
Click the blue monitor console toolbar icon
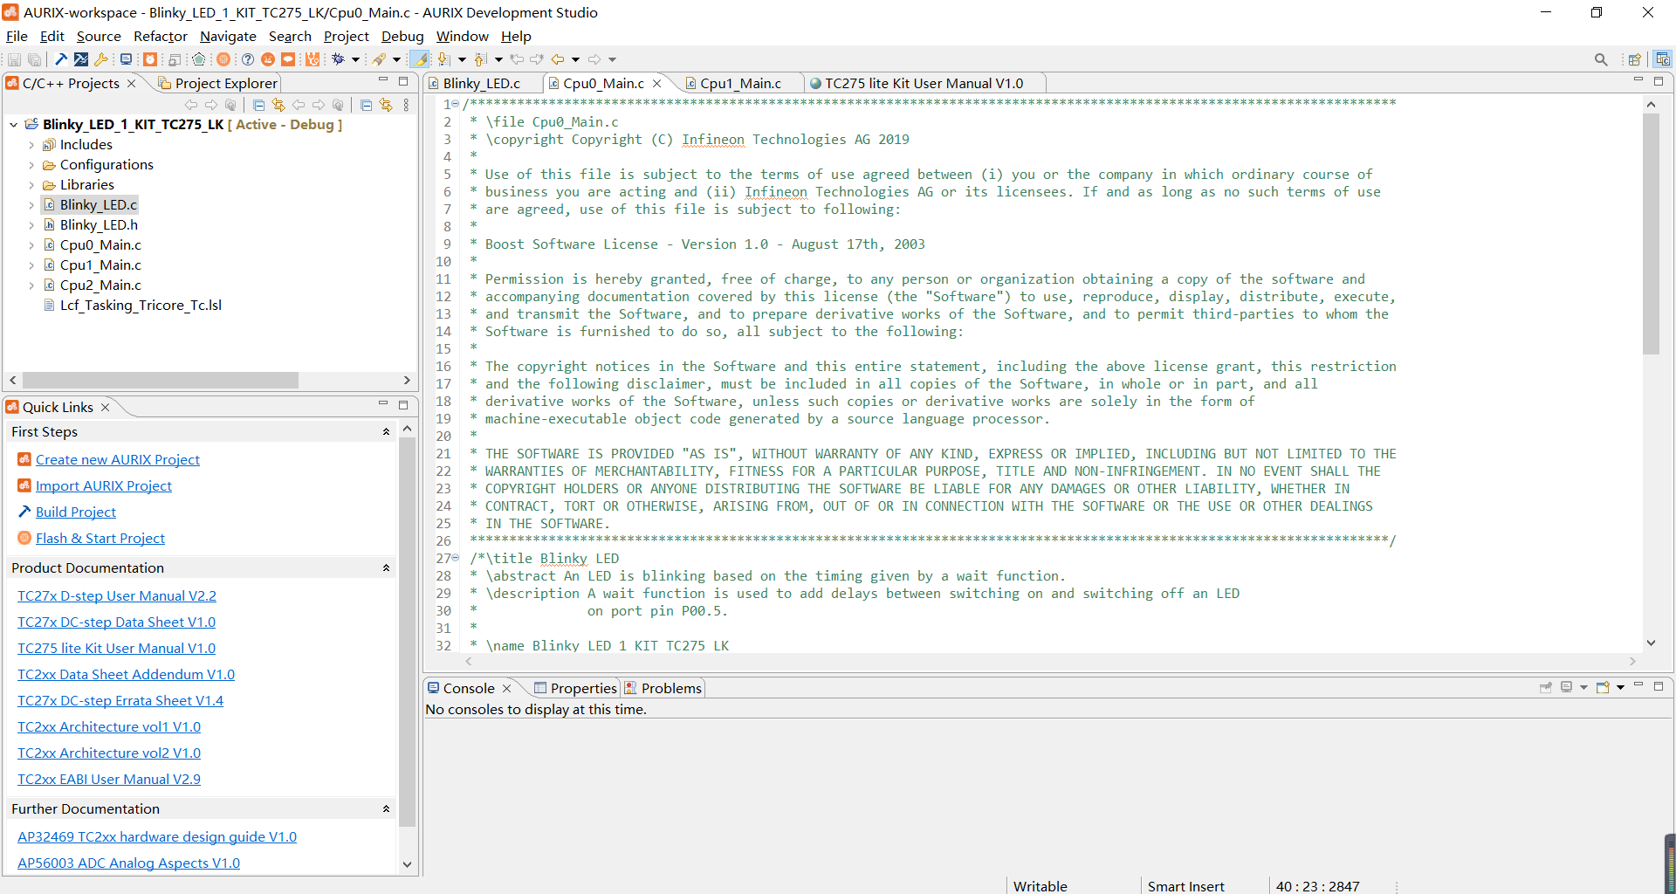[x=126, y=59]
